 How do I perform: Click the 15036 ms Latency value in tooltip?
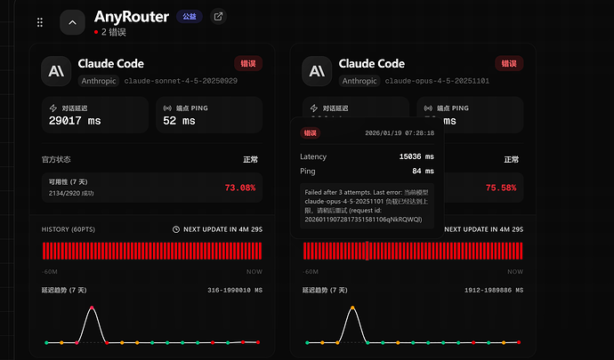(416, 156)
